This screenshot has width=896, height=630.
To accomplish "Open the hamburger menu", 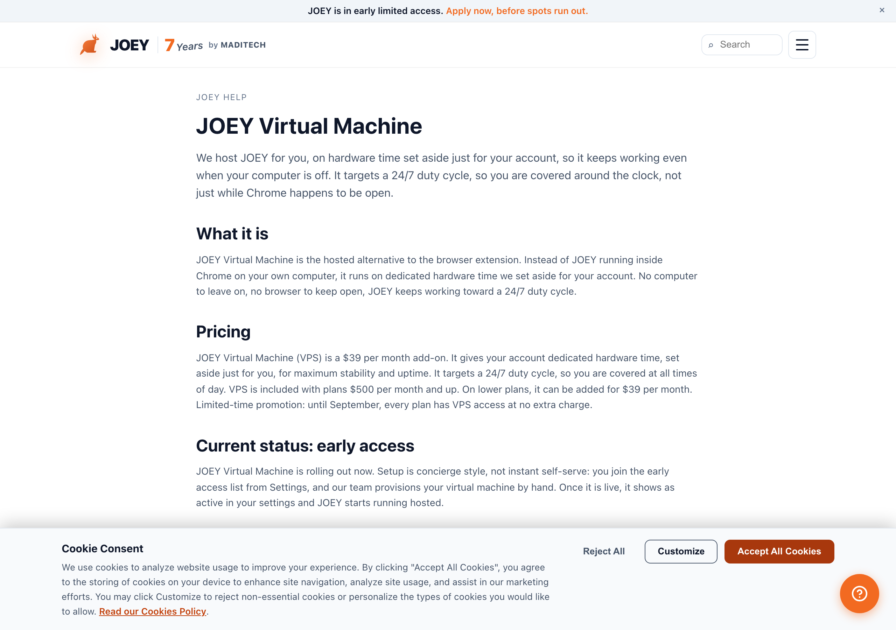I will point(802,45).
